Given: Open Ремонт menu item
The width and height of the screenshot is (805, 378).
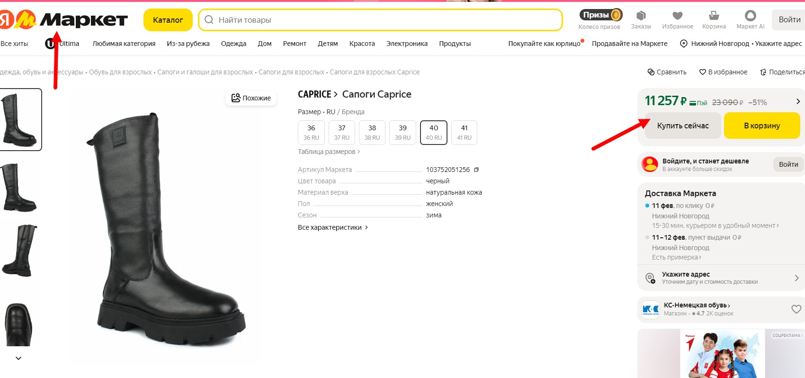Looking at the screenshot, I should [x=295, y=44].
